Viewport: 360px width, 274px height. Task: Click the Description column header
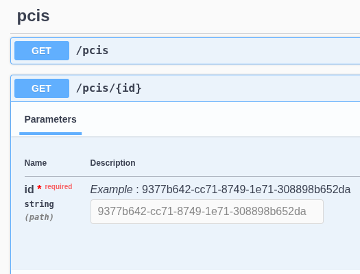[x=112, y=163]
